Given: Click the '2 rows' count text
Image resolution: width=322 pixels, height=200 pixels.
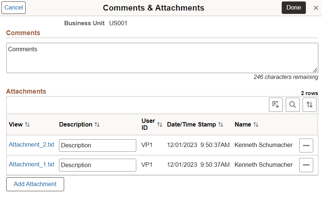Looking at the screenshot, I should coord(310,93).
